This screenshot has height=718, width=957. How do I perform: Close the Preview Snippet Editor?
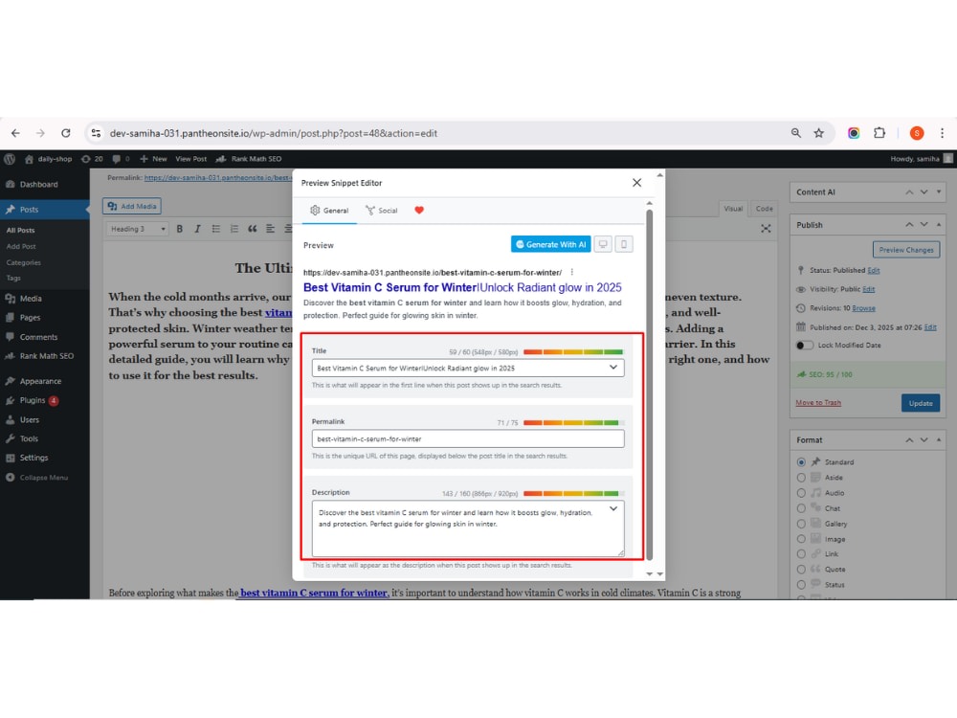(636, 183)
